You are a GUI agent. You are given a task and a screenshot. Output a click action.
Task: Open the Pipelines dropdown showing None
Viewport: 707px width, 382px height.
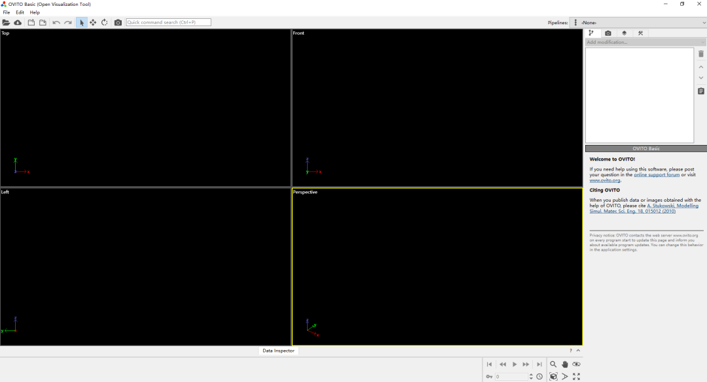(x=638, y=22)
